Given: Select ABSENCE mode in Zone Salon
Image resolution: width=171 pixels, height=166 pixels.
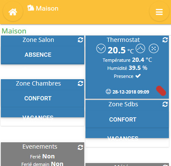Looking at the screenshot, I should pos(38,55).
